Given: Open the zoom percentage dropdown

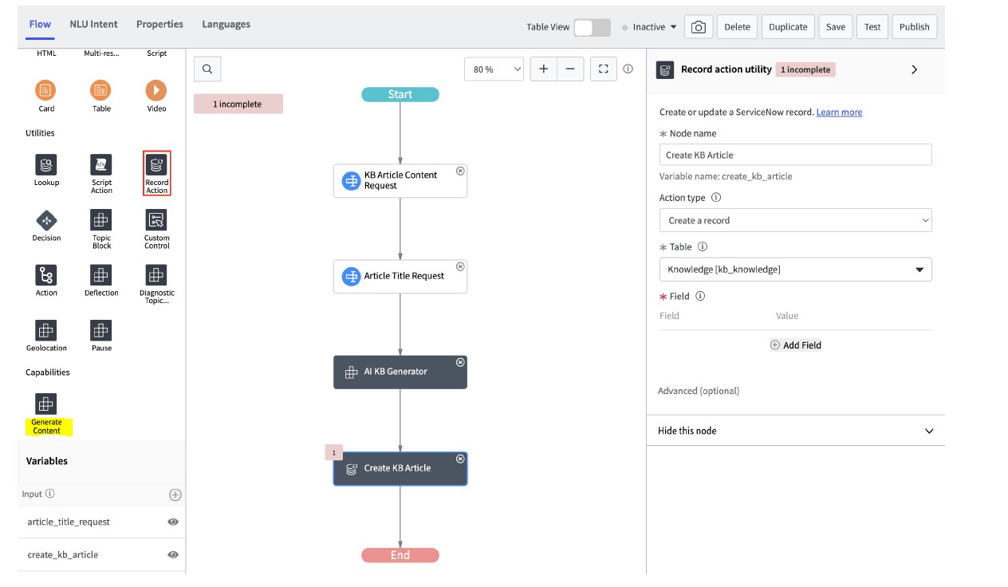Looking at the screenshot, I should pos(494,69).
